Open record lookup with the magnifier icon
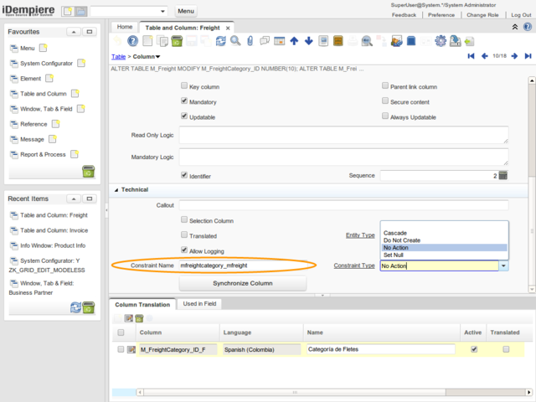This screenshot has height=402, width=536. point(235,40)
